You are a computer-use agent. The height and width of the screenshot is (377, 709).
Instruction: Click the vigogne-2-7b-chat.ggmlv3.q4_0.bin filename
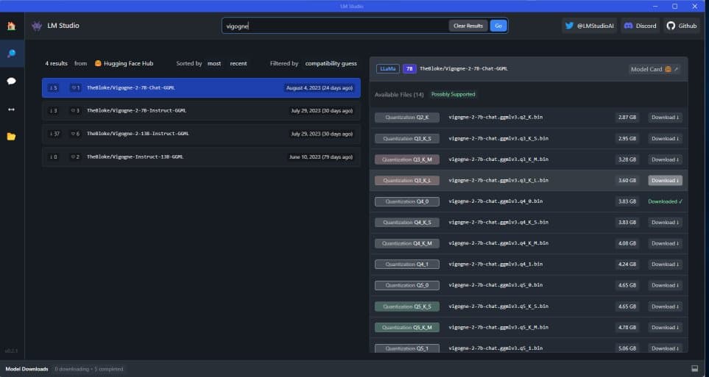point(495,201)
